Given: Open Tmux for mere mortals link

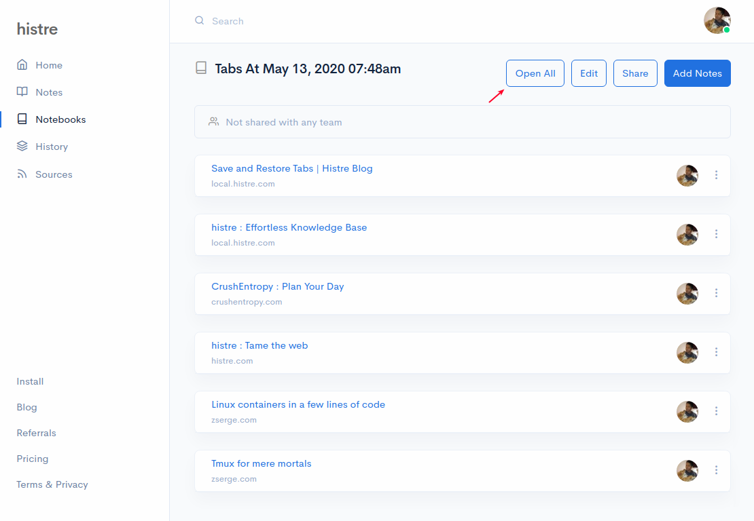Looking at the screenshot, I should pos(261,464).
